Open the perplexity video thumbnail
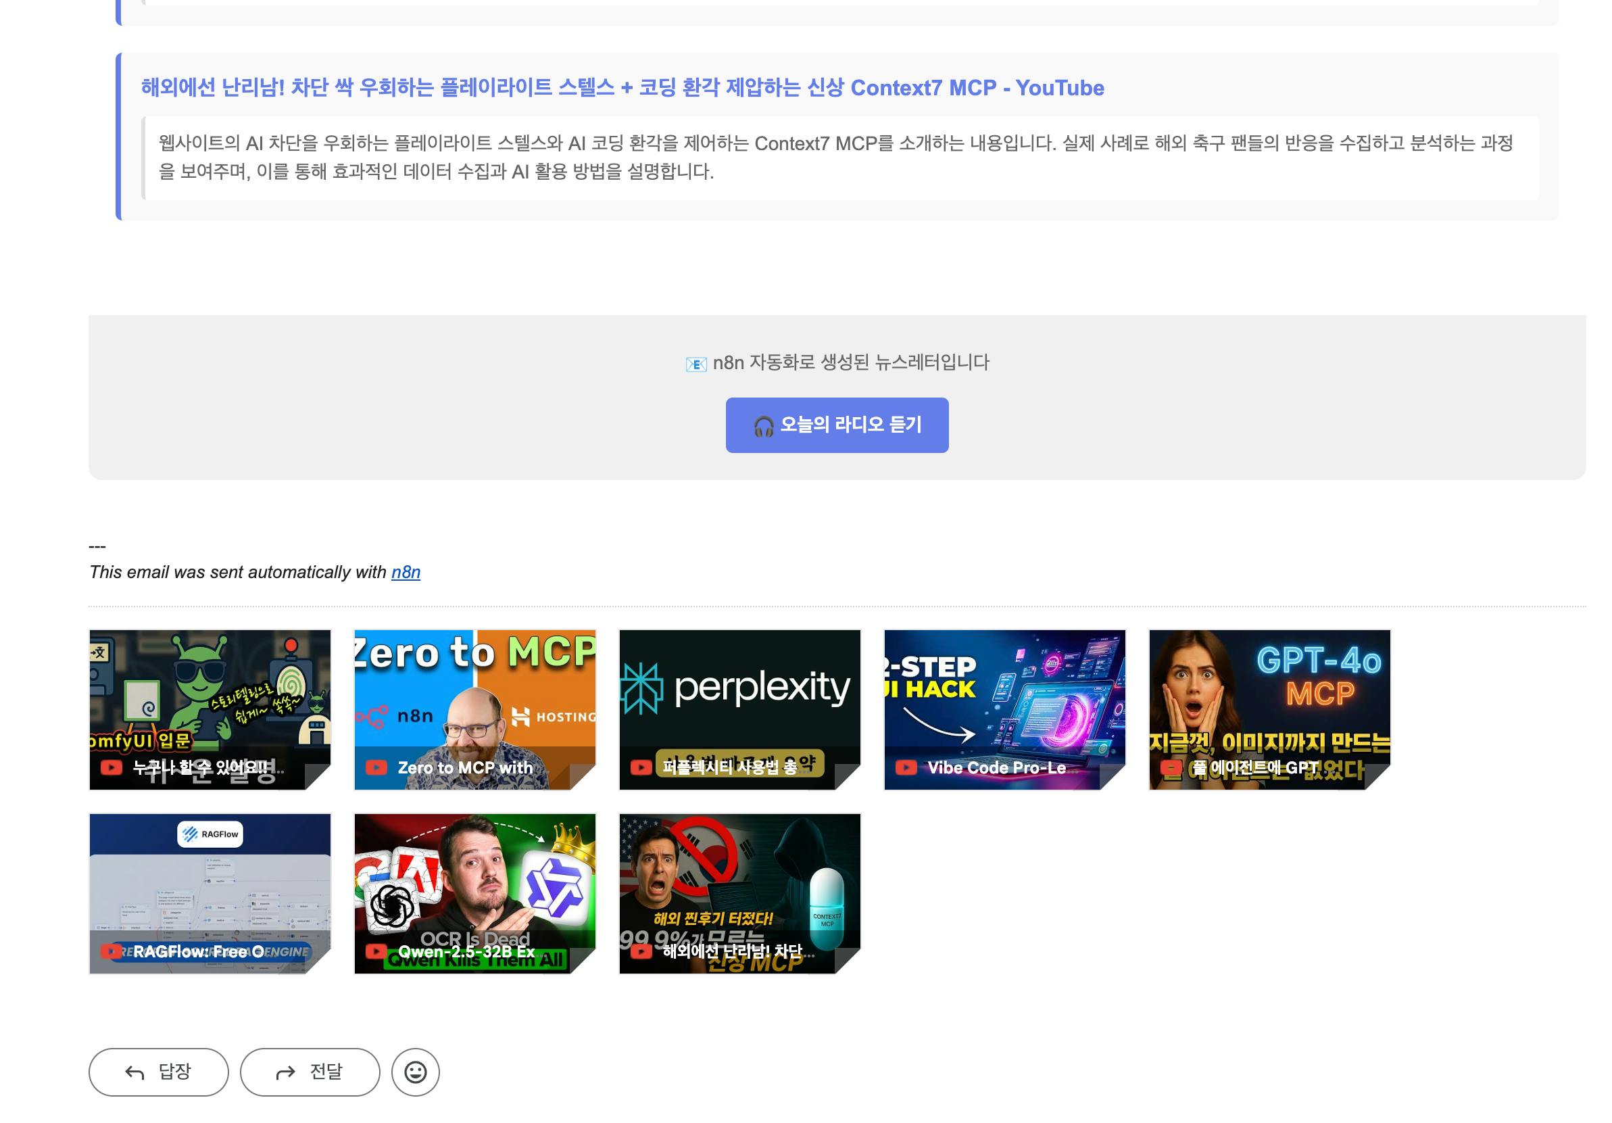This screenshot has width=1612, height=1123. pos(739,695)
